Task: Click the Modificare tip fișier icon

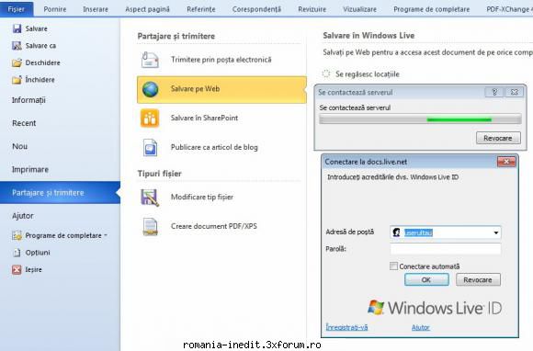Action: [x=150, y=198]
